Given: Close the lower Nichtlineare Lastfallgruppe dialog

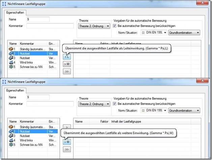Looking at the screenshot, I should tap(202, 81).
